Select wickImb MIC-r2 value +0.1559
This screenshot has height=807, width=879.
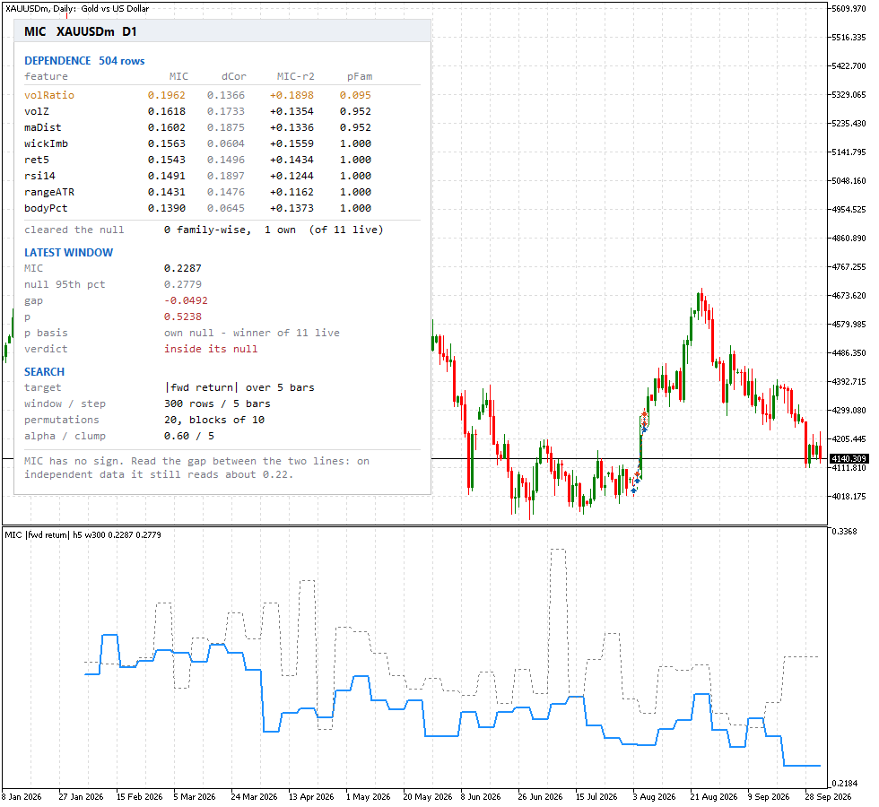point(292,144)
